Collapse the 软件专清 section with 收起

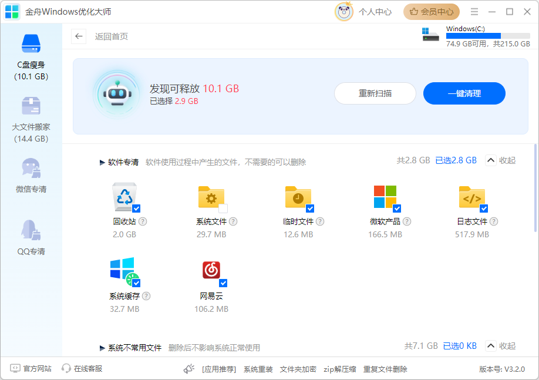pos(500,160)
